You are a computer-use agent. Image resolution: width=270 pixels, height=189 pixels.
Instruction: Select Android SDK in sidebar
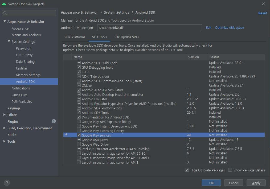point(29,82)
